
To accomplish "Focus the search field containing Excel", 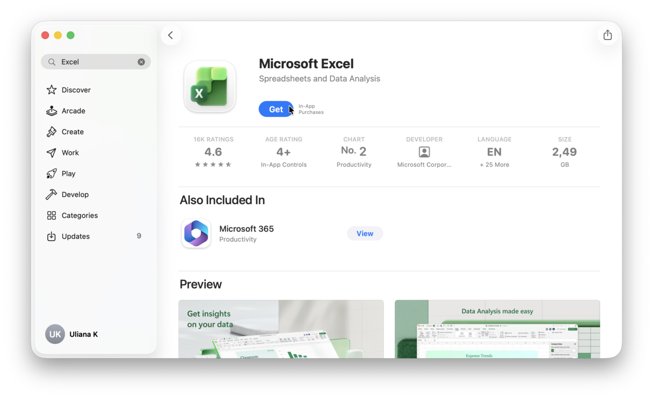I will (96, 62).
